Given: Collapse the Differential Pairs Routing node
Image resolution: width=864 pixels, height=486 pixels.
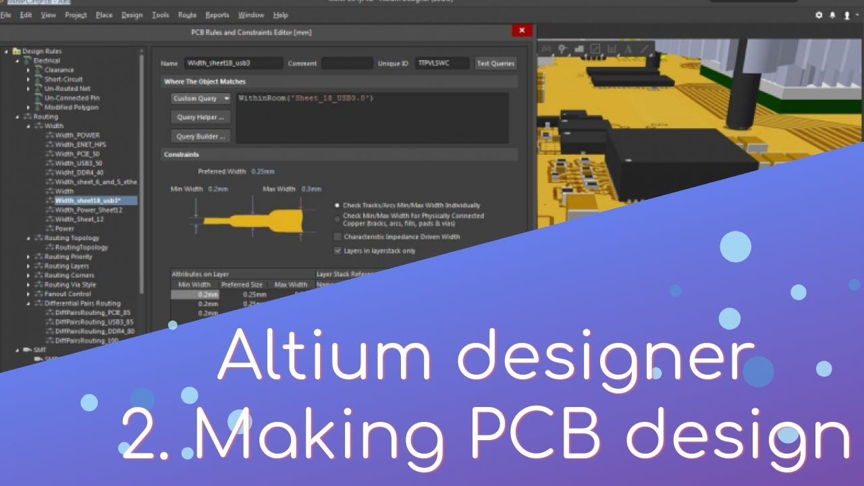Looking at the screenshot, I should 28,304.
